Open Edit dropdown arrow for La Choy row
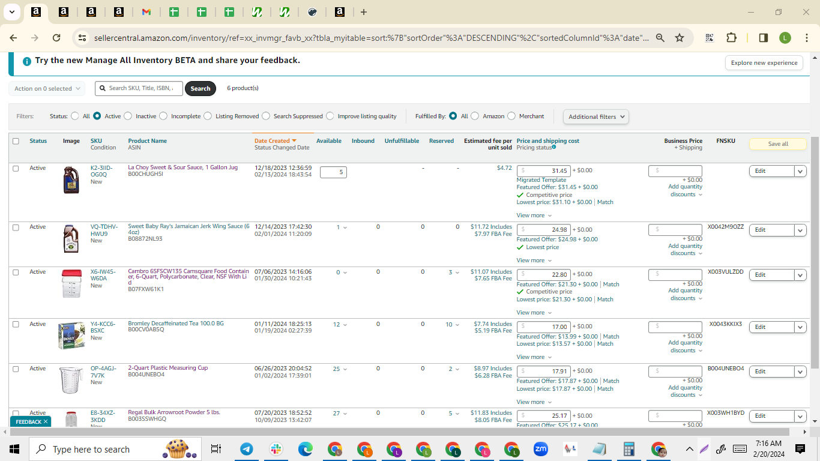820x461 pixels. click(x=800, y=171)
